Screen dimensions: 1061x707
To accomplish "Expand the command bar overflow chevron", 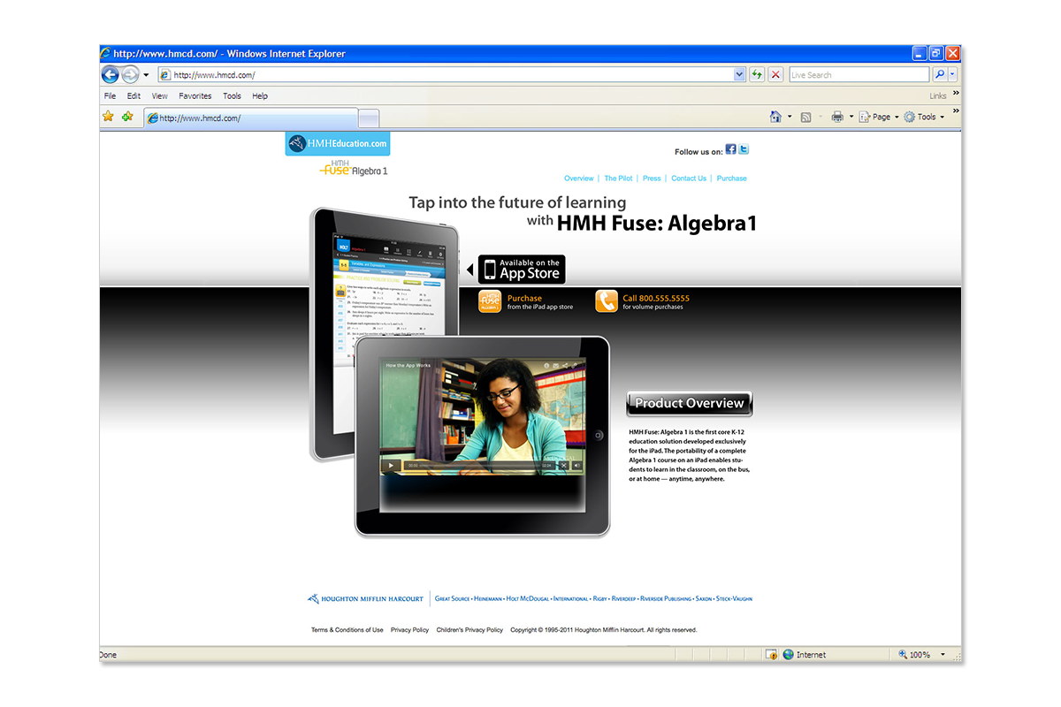I will [x=956, y=111].
